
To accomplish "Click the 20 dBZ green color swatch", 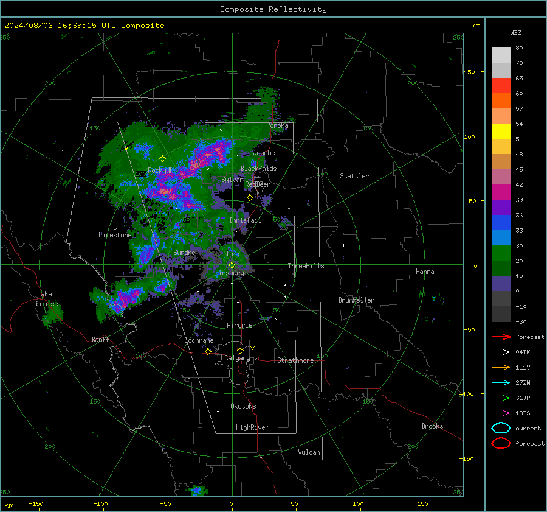I will point(501,253).
